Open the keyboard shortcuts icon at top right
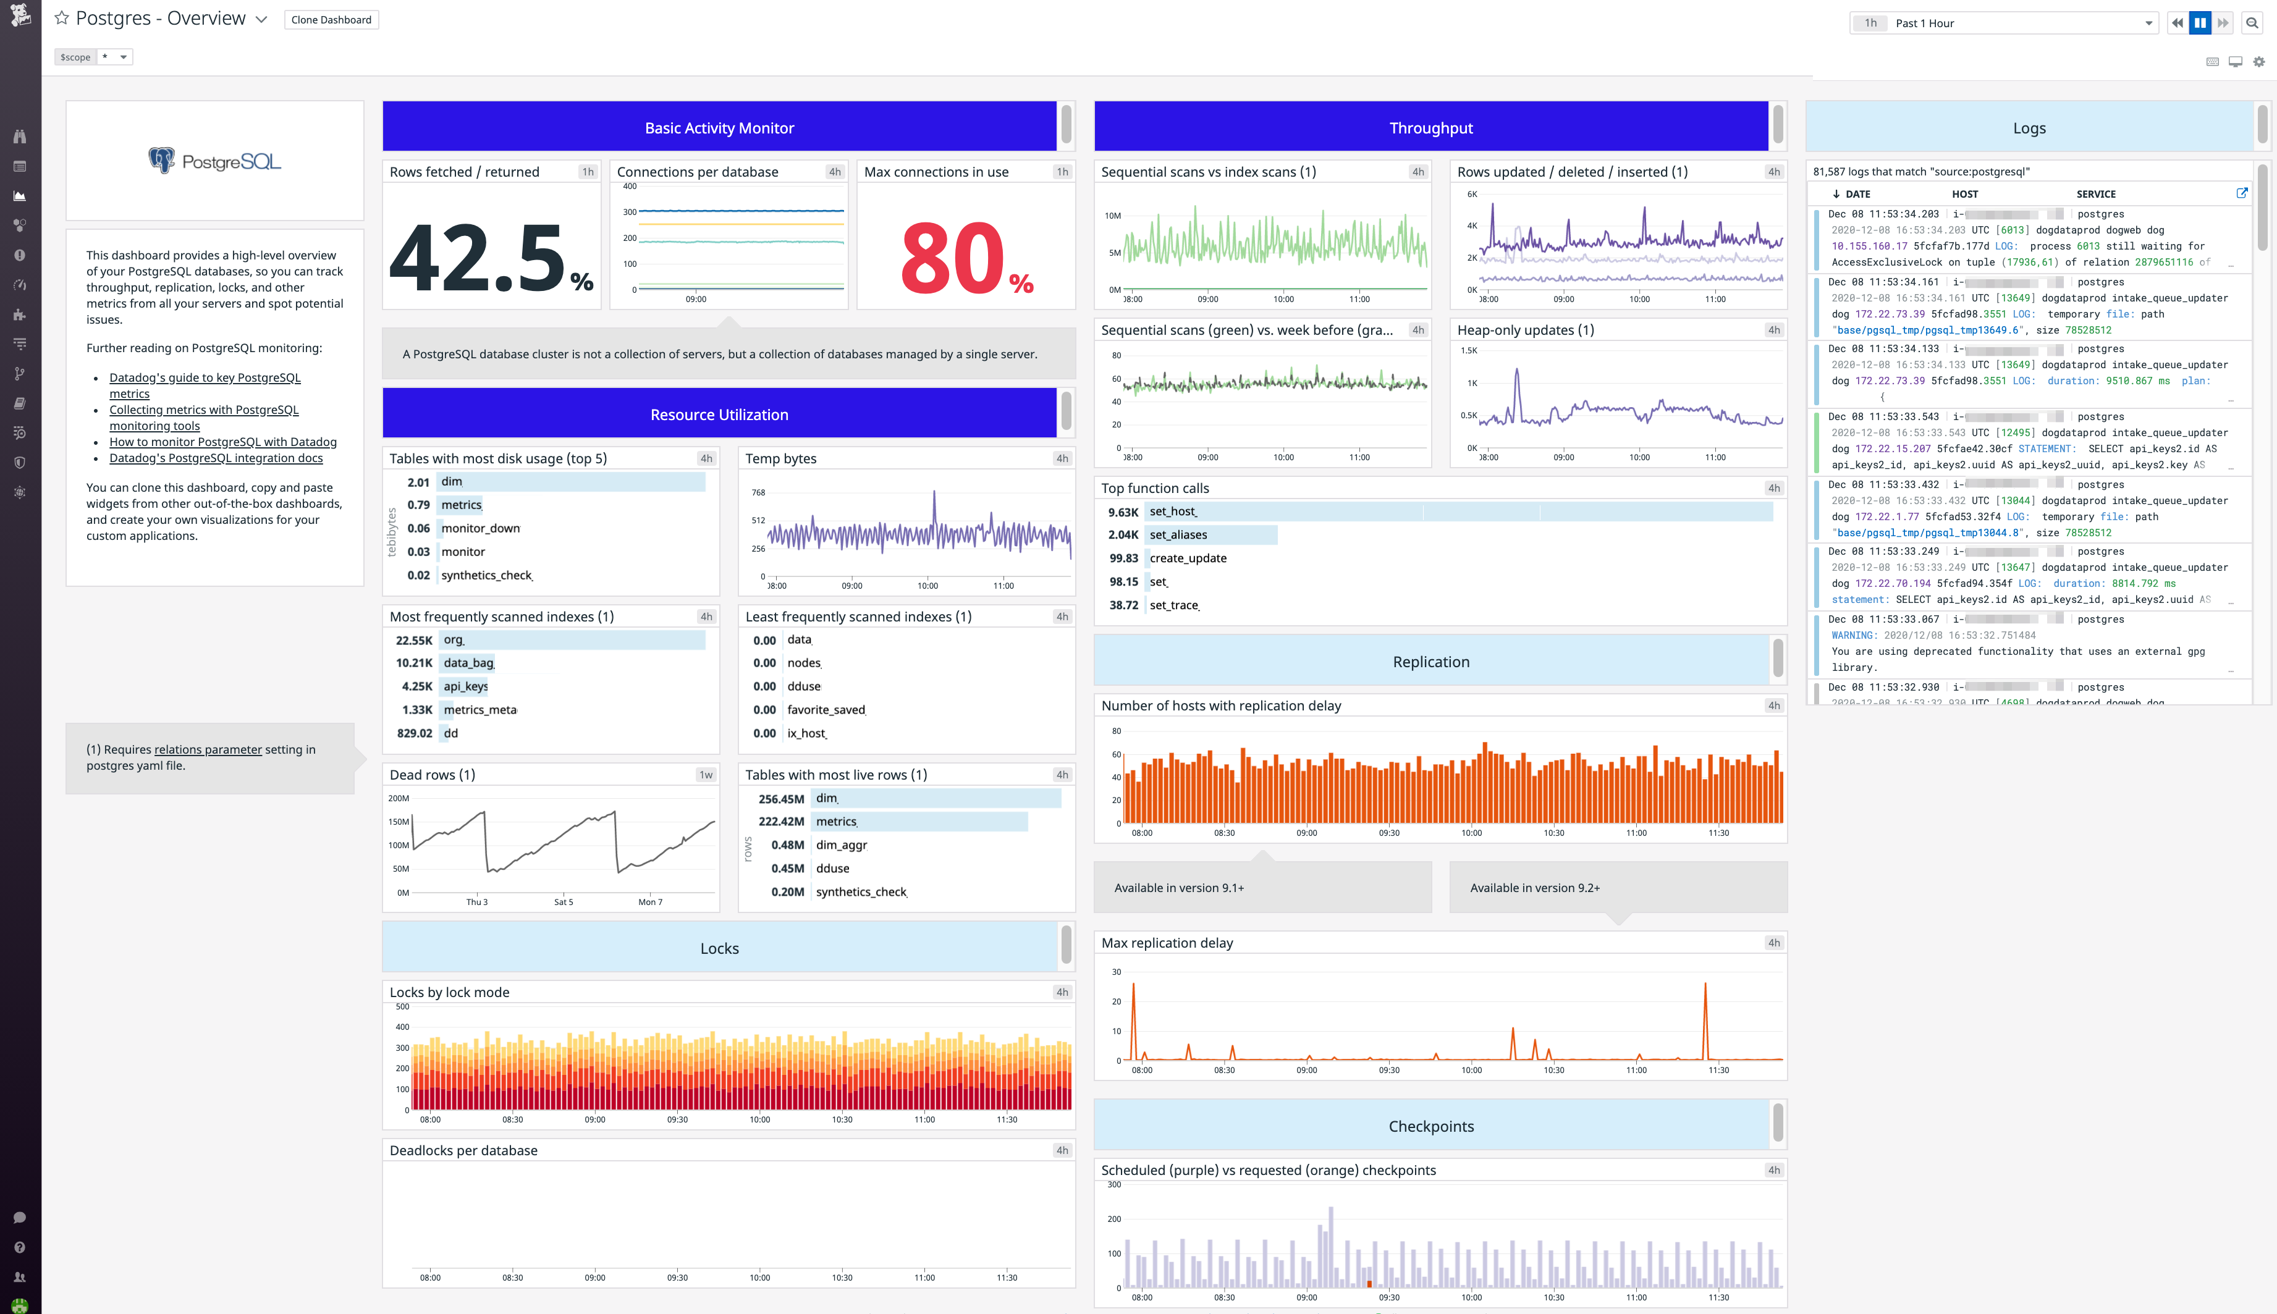Viewport: 2277px width, 1314px height. tap(2213, 61)
